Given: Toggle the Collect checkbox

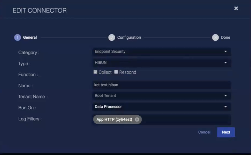Looking at the screenshot, I should 95,72.
